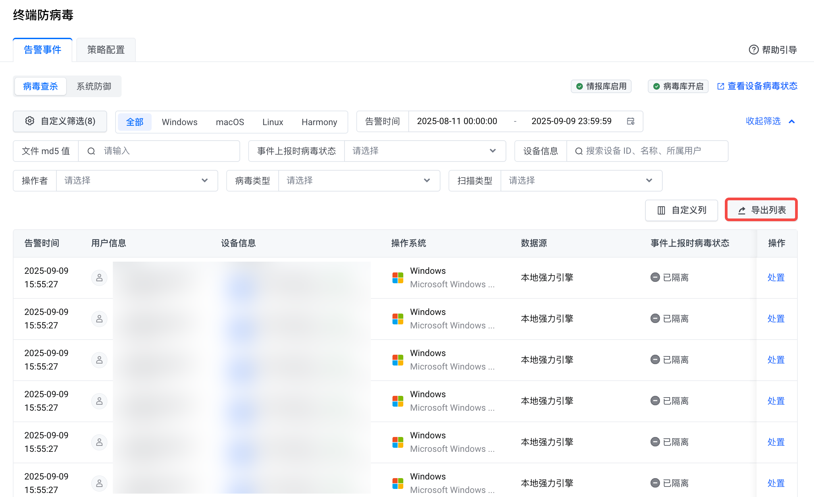Filter by macOS platform
814x497 pixels.
pos(230,122)
